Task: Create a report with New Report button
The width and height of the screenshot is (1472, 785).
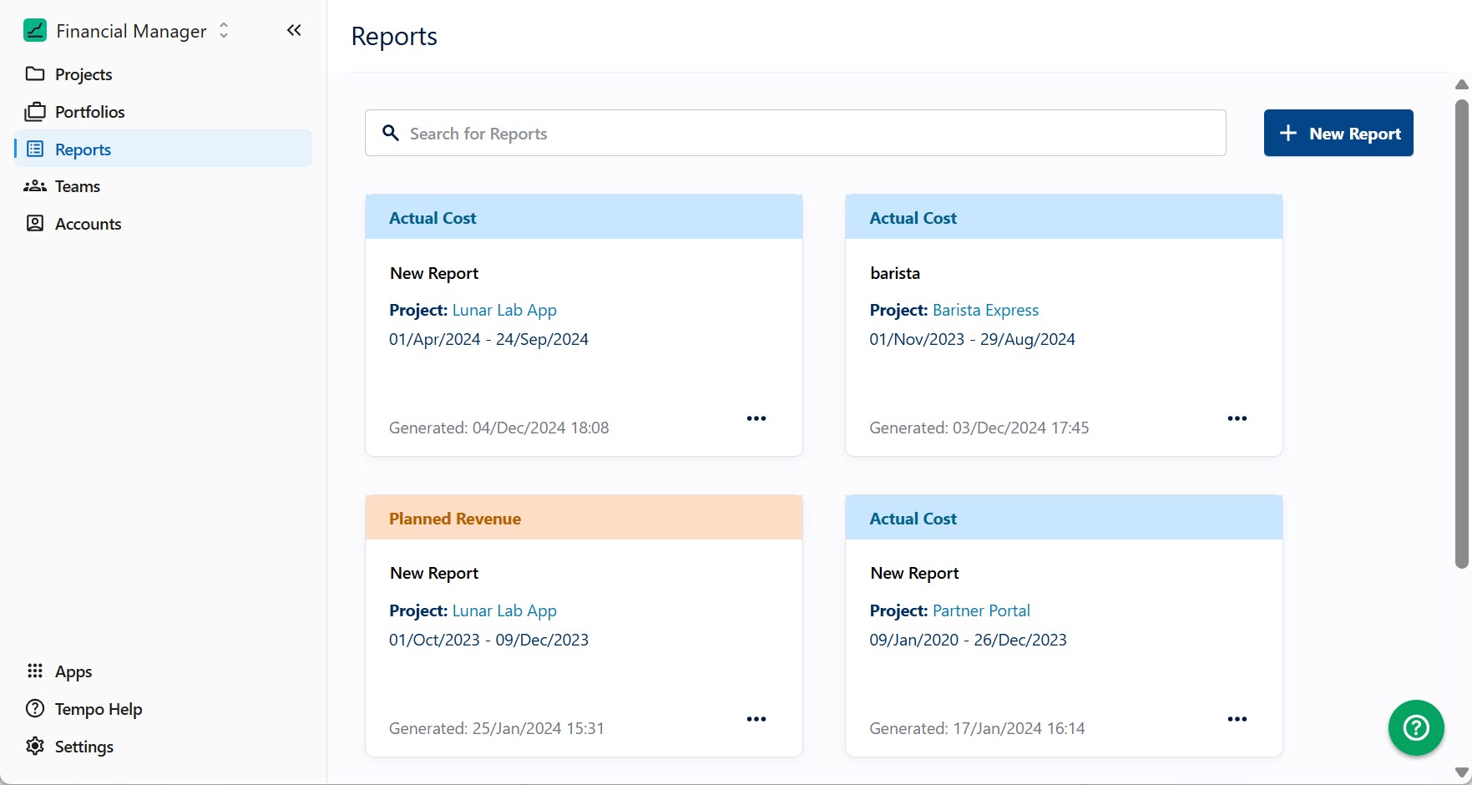Action: (x=1338, y=133)
